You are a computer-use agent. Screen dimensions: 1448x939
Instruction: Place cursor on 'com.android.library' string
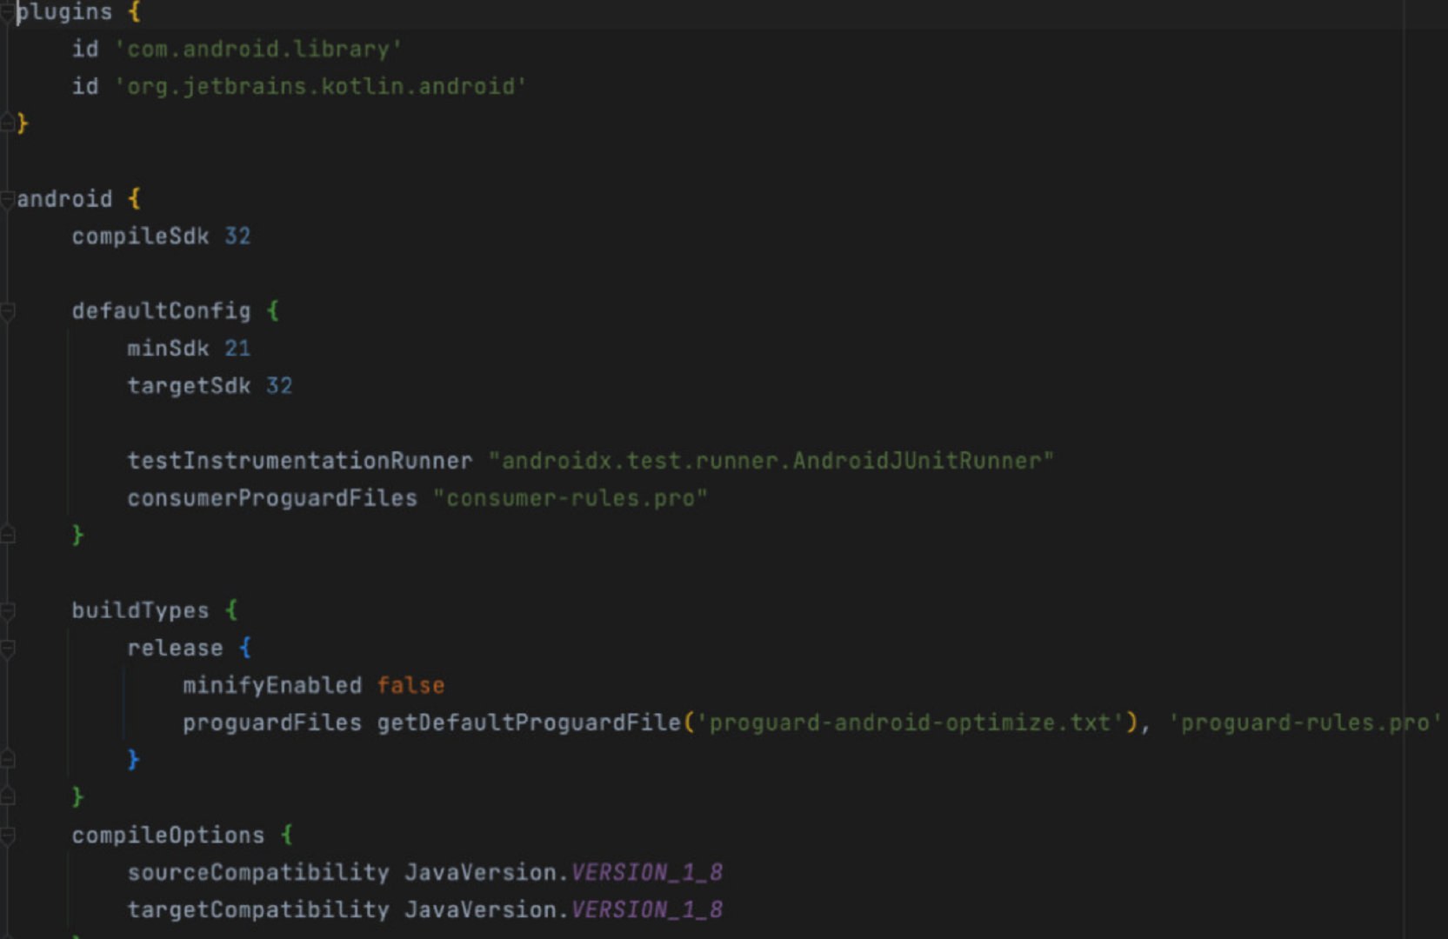pos(257,50)
